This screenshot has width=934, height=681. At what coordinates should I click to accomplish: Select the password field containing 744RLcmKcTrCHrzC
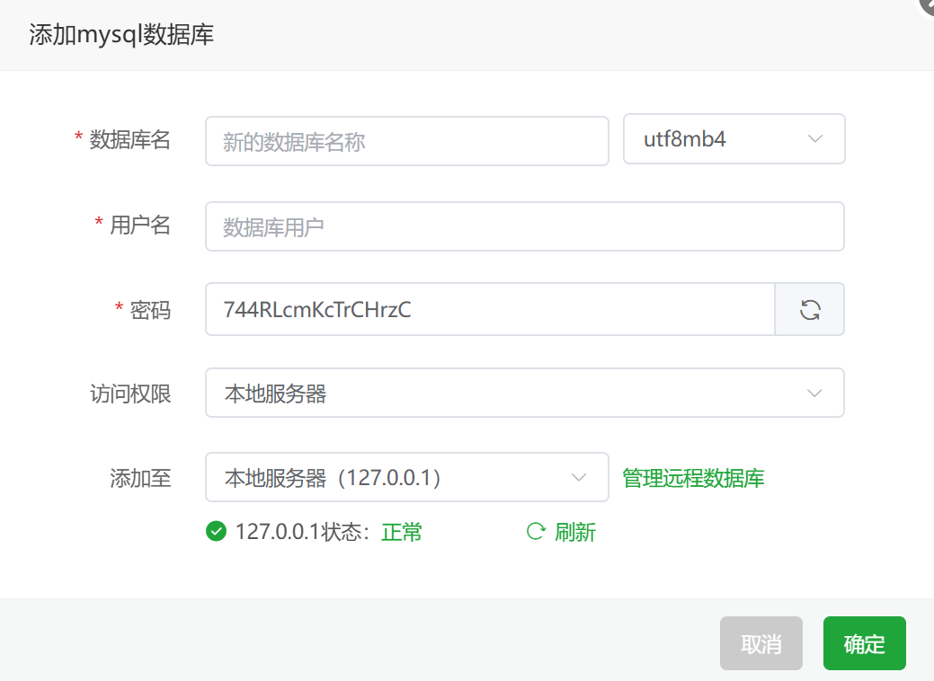coord(489,310)
